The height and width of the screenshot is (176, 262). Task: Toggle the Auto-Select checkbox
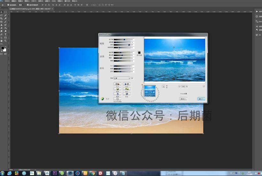click(x=8, y=5)
